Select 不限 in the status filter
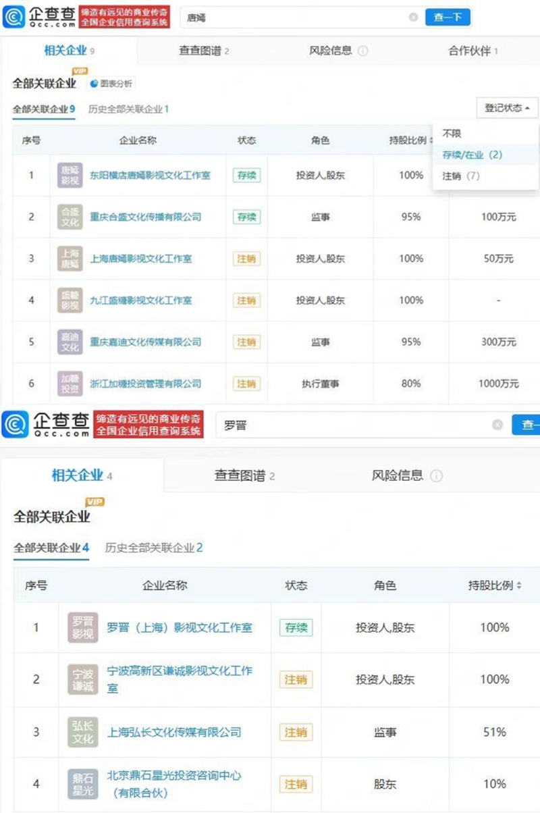This screenshot has height=813, width=540. tap(453, 132)
